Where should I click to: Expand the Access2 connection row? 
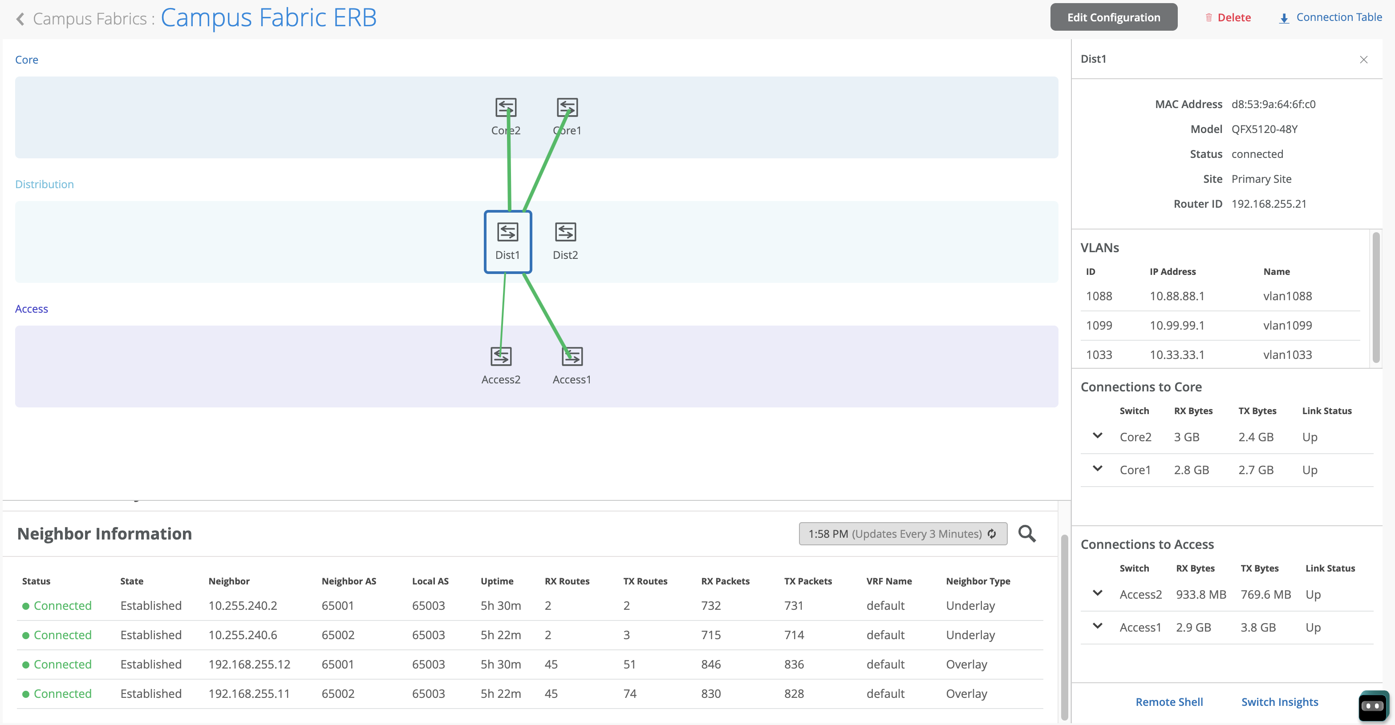click(1097, 593)
